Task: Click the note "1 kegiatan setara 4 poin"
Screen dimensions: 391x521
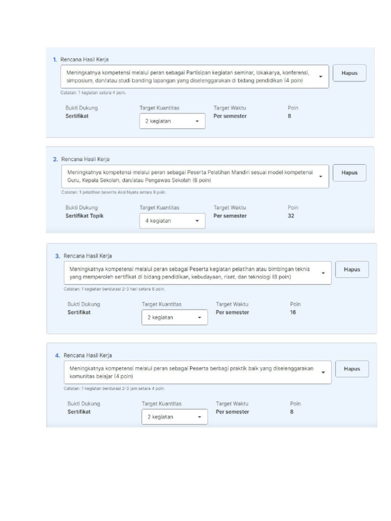Action: 89,93
